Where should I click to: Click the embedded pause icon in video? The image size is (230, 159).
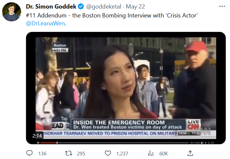coord(38,143)
